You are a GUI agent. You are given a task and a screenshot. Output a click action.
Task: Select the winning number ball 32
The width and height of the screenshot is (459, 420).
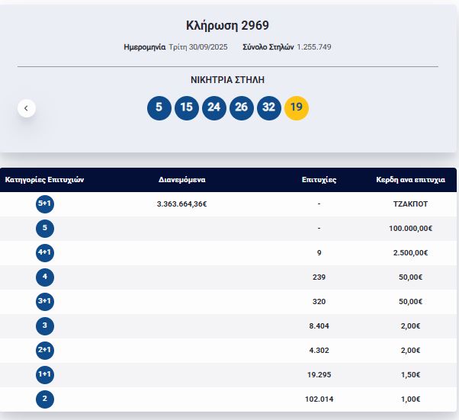[268, 107]
